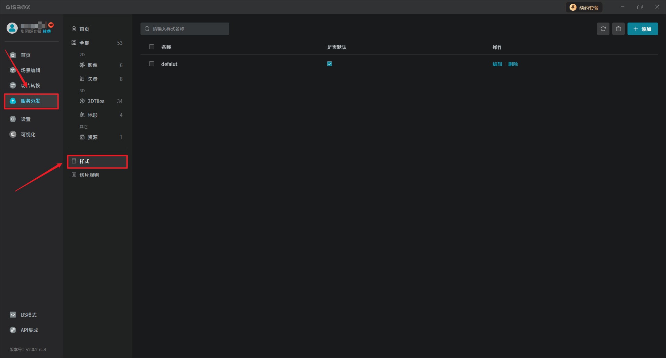
Task: Select the 影像 imagery category
Action: point(92,65)
